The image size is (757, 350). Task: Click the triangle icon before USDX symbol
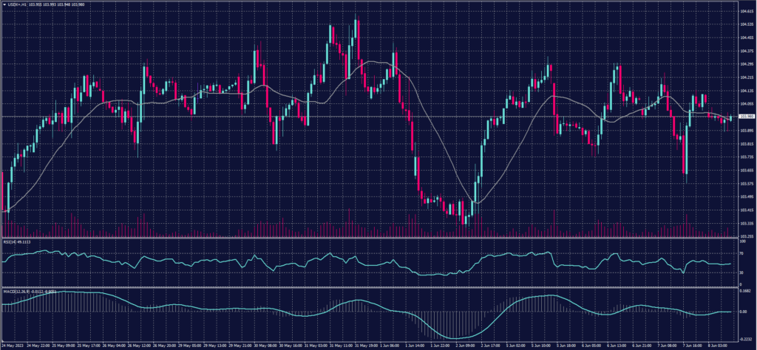point(5,6)
